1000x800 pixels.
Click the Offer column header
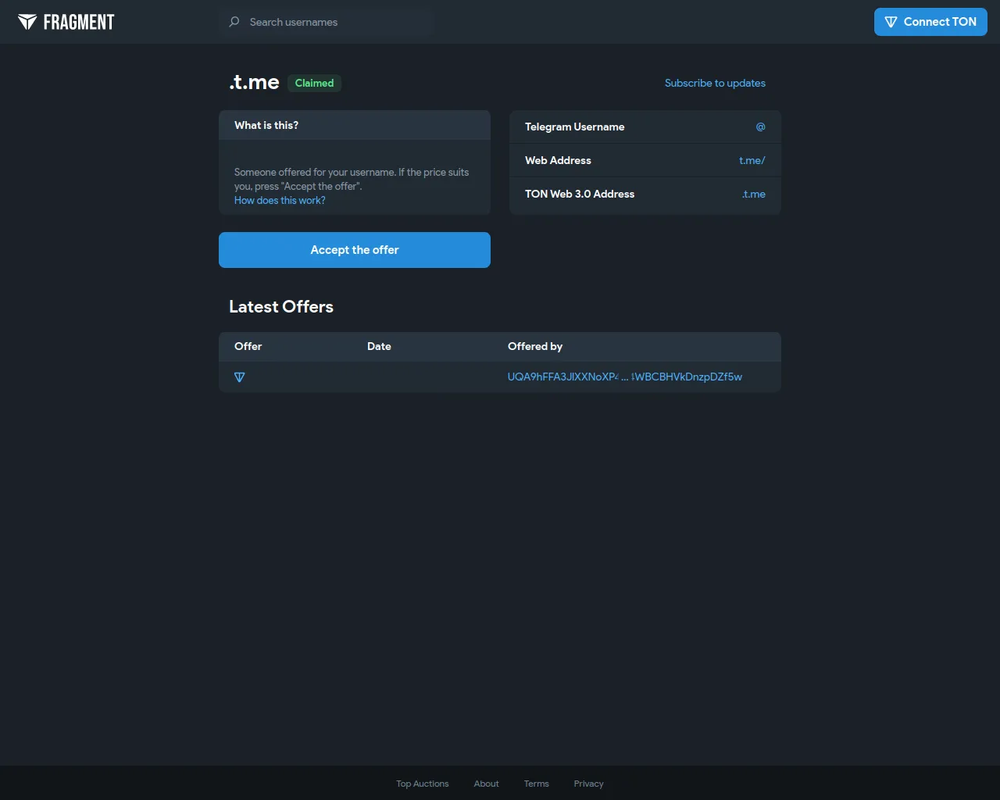pyautogui.click(x=248, y=346)
